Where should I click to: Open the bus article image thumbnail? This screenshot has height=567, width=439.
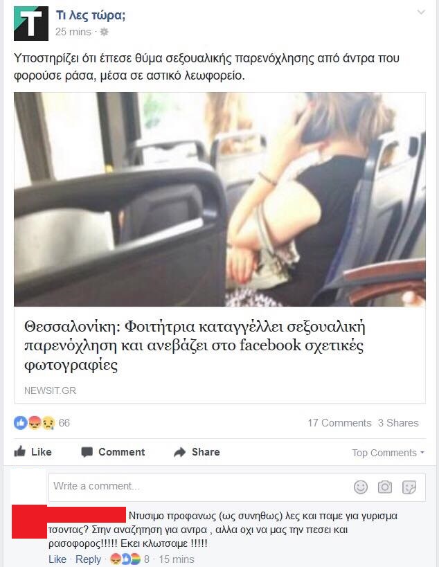click(219, 199)
